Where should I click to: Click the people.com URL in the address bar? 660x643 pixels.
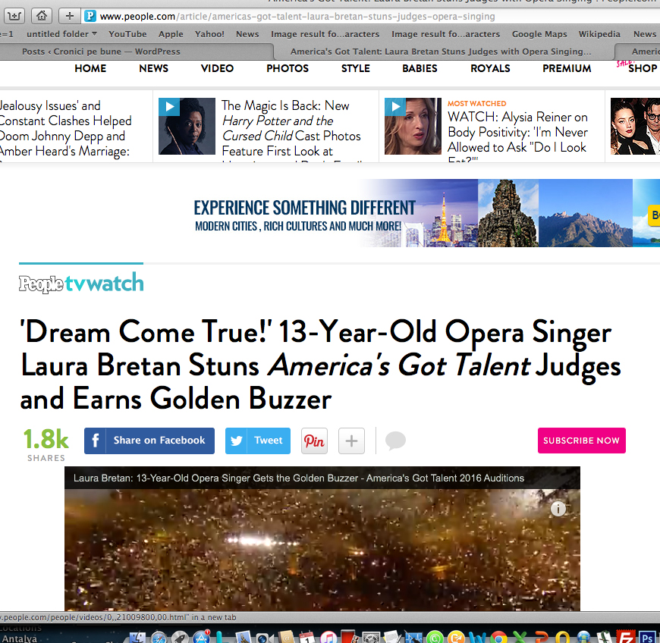click(x=297, y=17)
